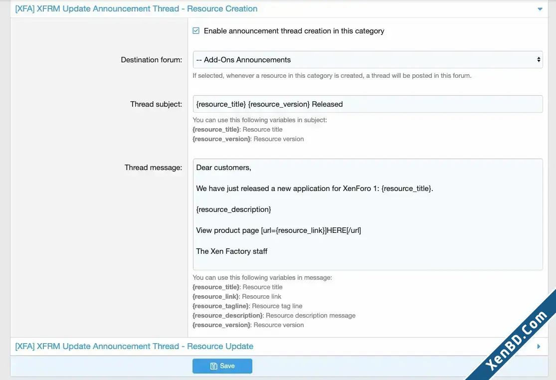Click the Thread subject label
The width and height of the screenshot is (556, 380).
[x=156, y=104]
